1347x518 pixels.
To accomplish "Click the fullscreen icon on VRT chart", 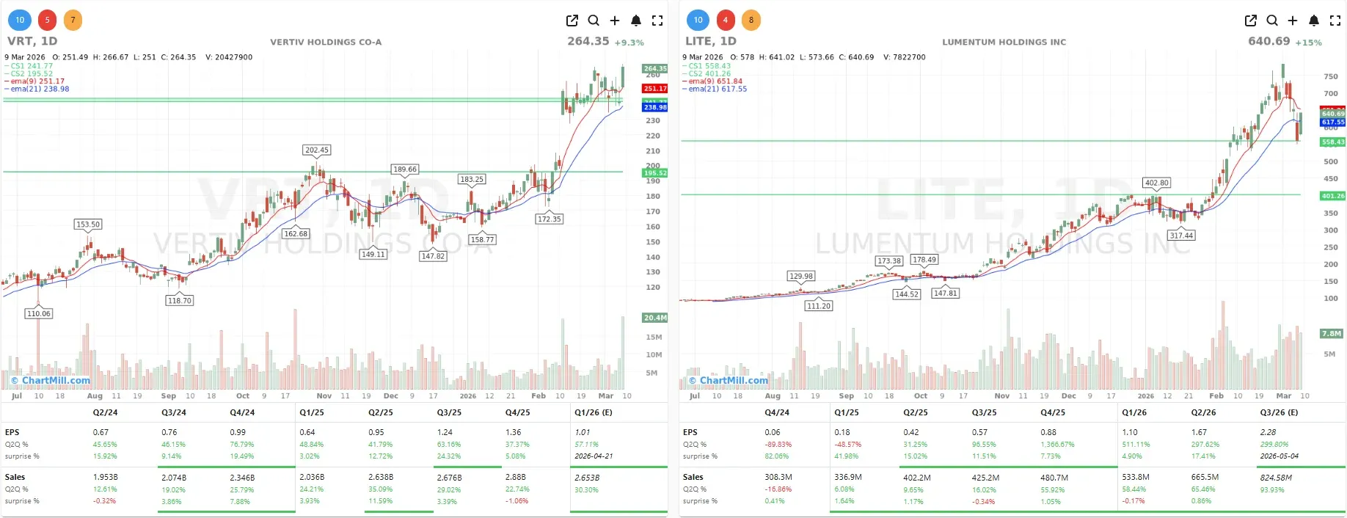I will point(657,21).
